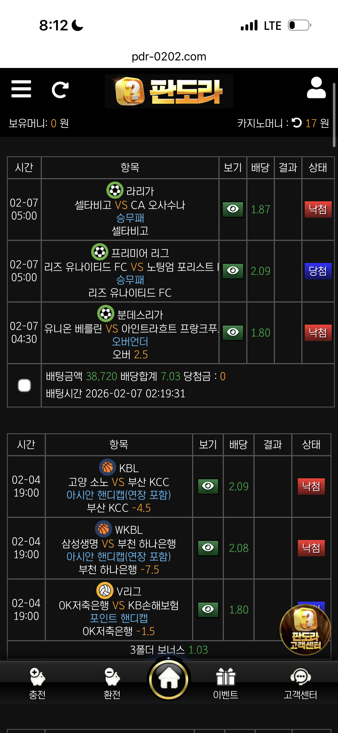Tap the 당첨 status for 리즈 유나이티드

tap(318, 271)
